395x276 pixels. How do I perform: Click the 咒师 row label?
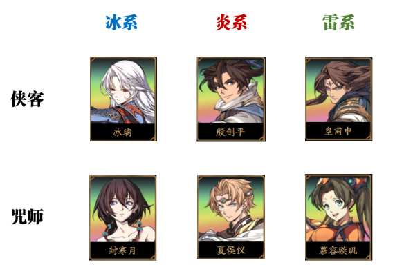[x=27, y=217]
